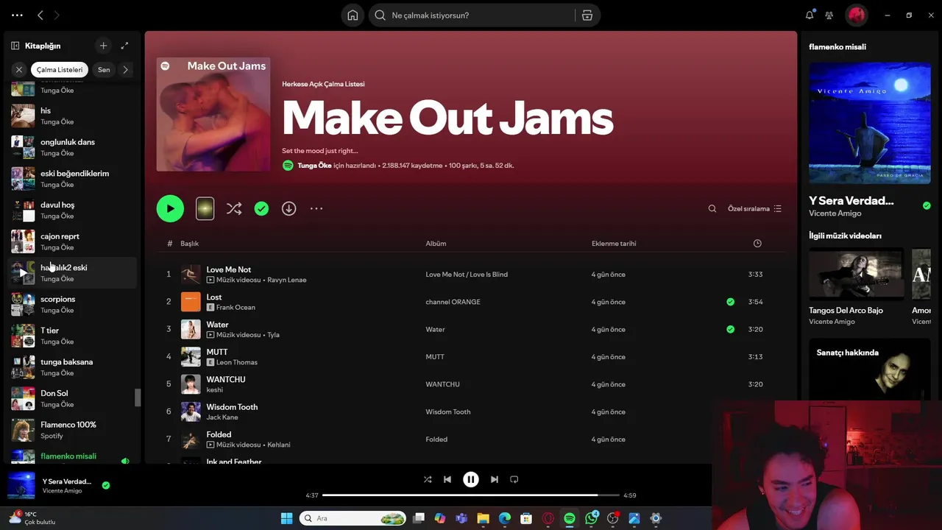Play the Make Out Jams playlist

pos(170,208)
